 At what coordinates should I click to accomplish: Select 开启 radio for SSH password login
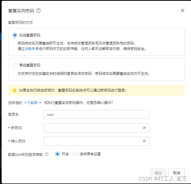57,154
